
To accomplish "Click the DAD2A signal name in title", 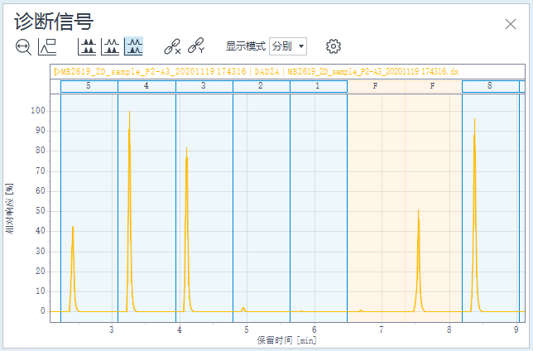I will (x=266, y=72).
